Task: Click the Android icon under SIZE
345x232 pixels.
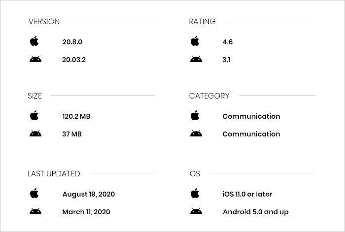Action: (x=35, y=134)
